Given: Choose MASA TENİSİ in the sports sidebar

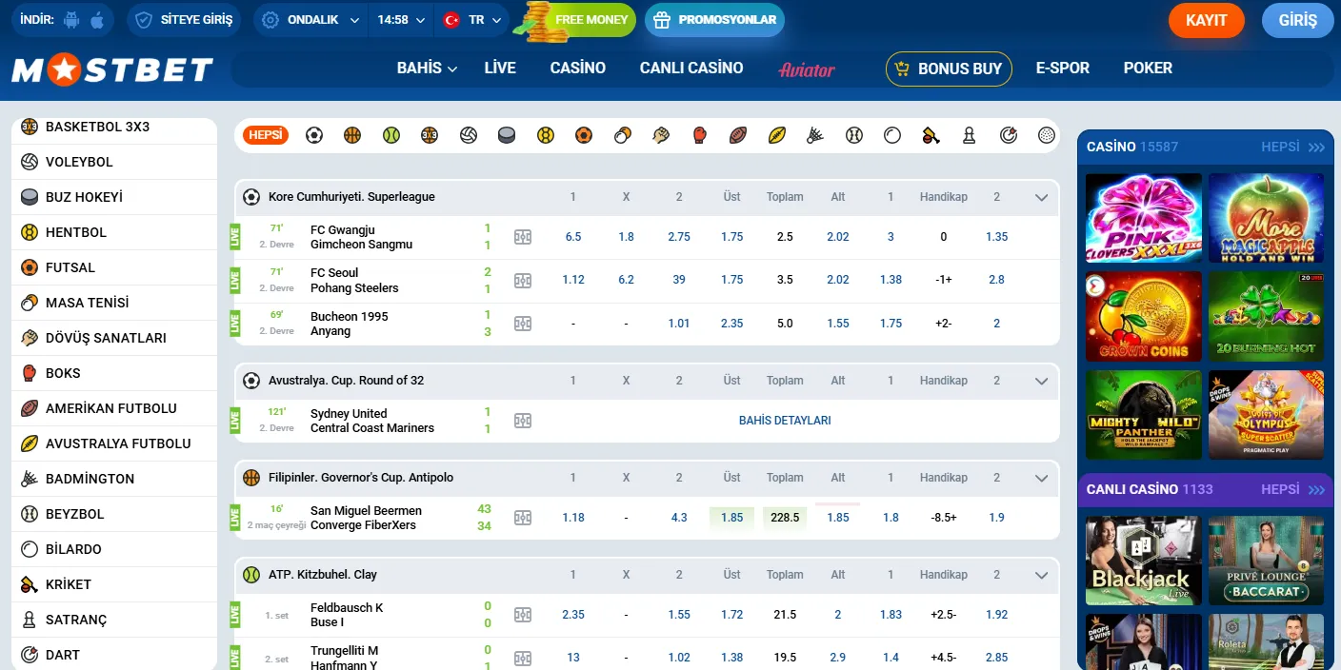Looking at the screenshot, I should pos(114,303).
